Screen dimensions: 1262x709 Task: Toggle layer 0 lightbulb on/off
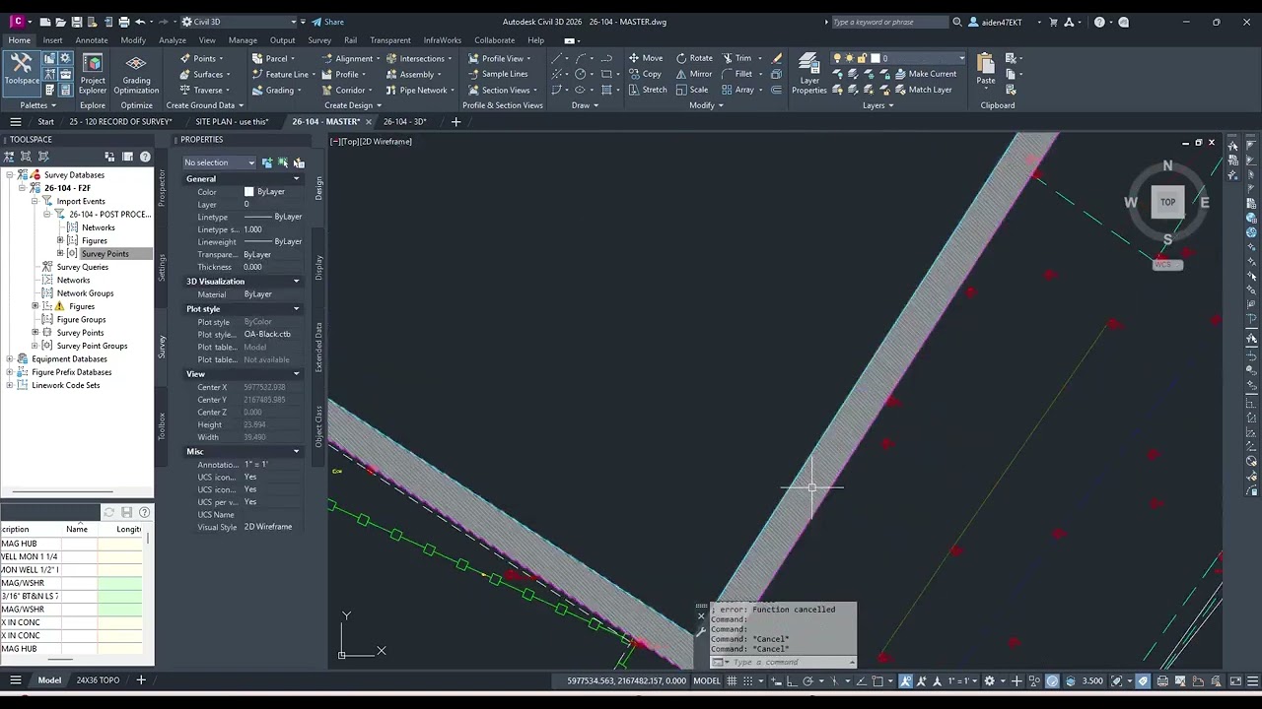[837, 58]
